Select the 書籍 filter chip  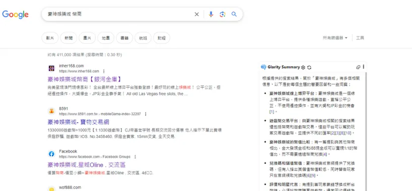(124, 38)
